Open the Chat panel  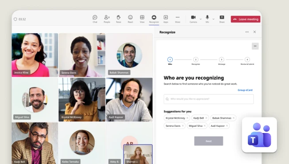(95, 19)
